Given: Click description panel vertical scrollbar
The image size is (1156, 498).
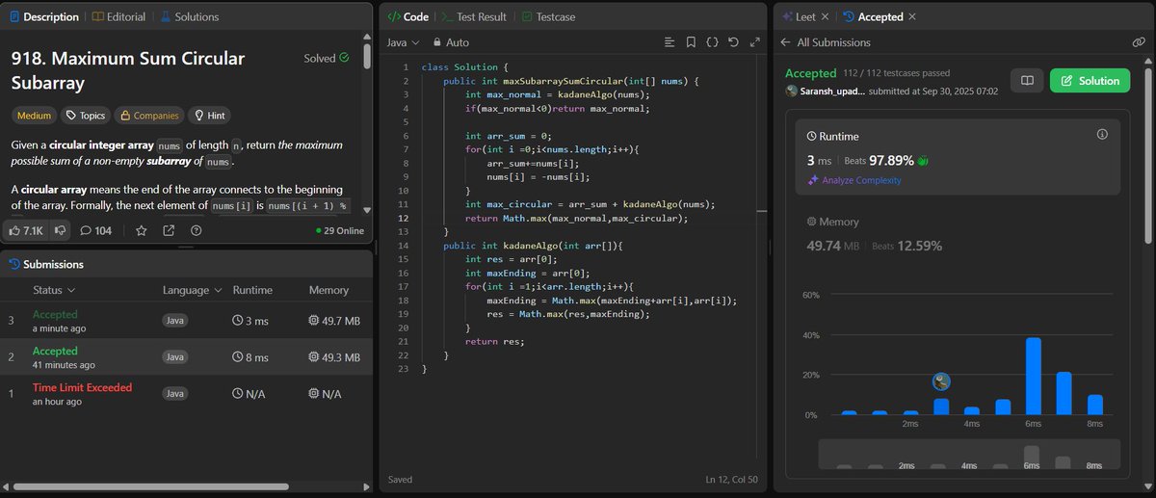Looking at the screenshot, I should (x=367, y=56).
